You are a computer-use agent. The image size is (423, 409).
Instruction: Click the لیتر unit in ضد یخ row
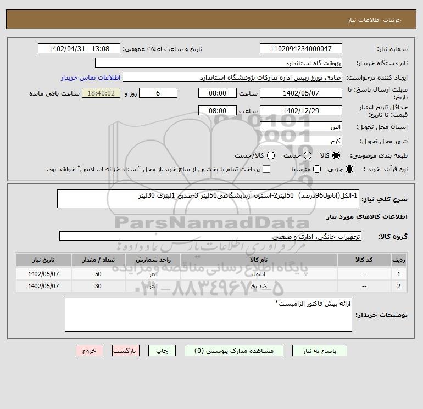pyautogui.click(x=153, y=287)
